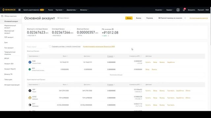Click Обмен in the XRP row
The image size is (211, 118).
(x=188, y=90)
